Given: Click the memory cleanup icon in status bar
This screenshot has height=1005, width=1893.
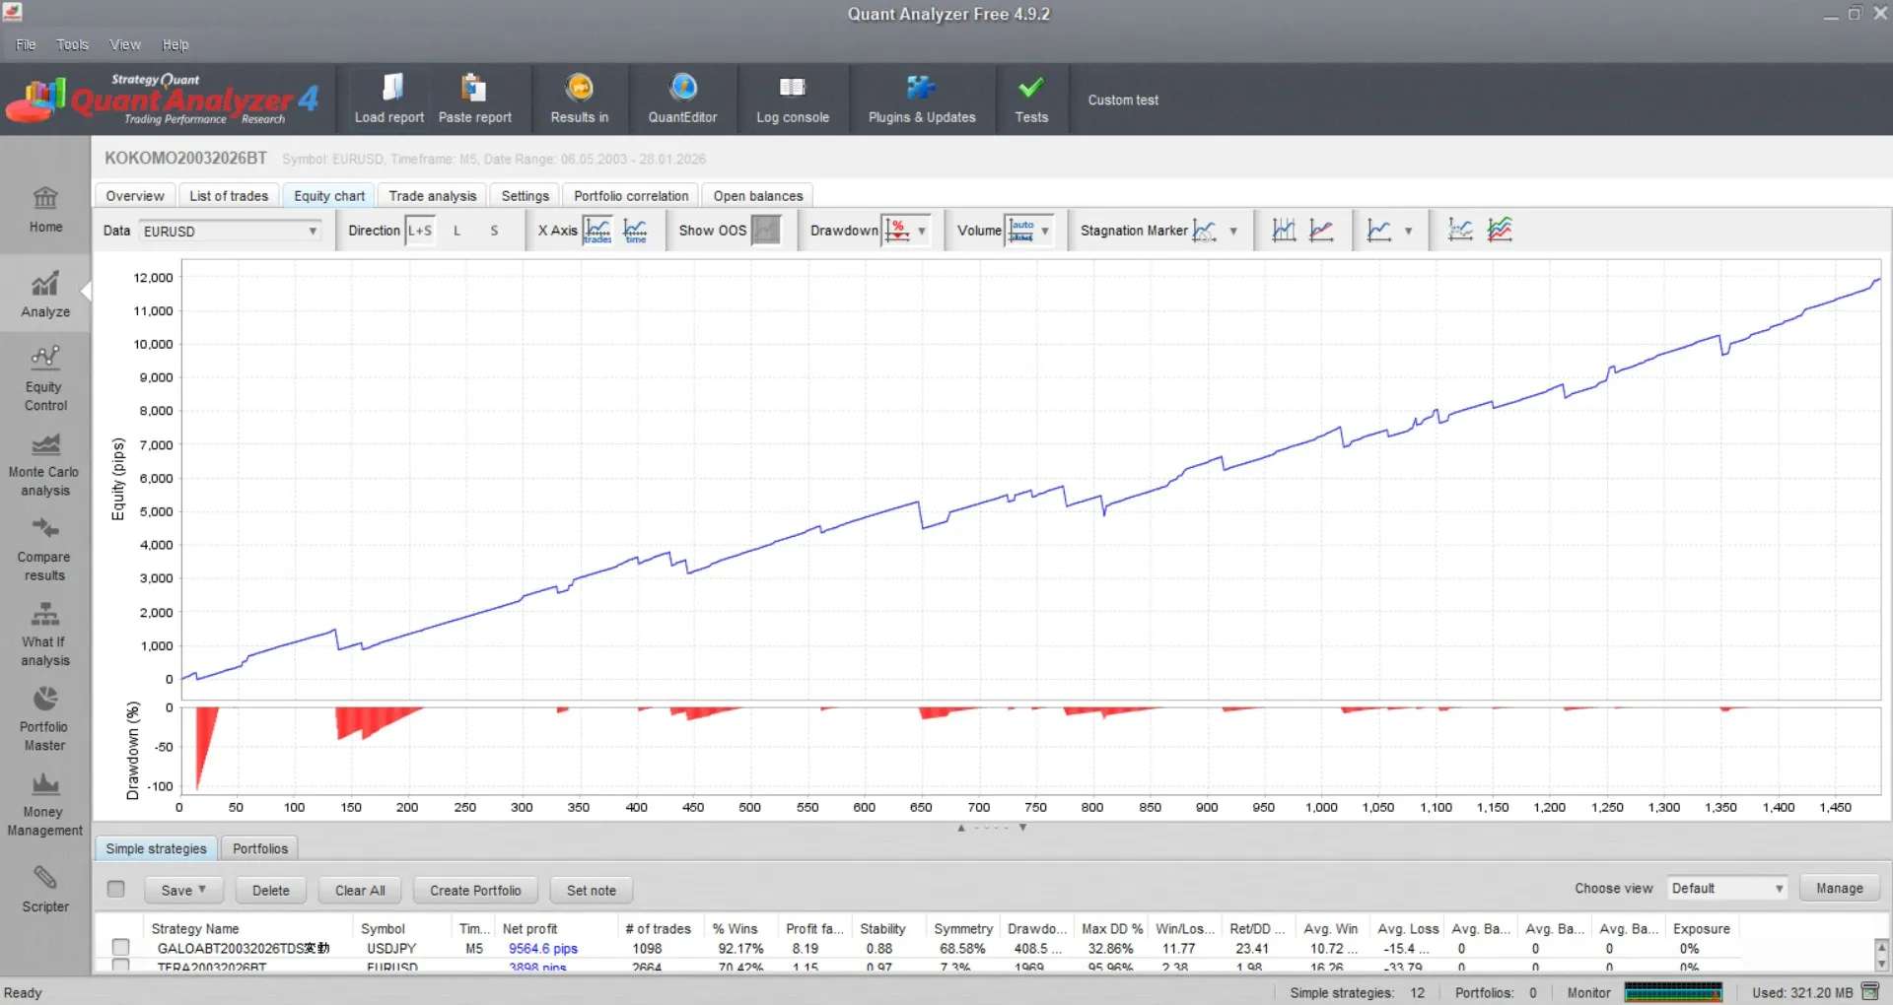Looking at the screenshot, I should 1869,992.
